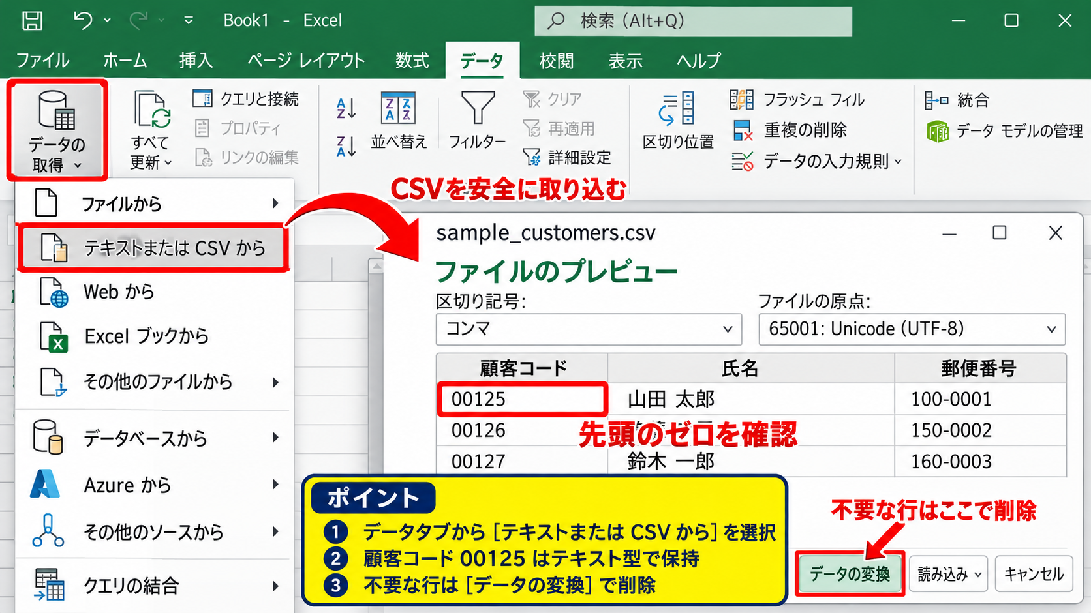
Task: Open ファイルの原点 encoding combo box
Action: [x=912, y=329]
